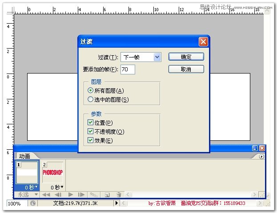Open frame 1 delay time dropdown
Image resolution: width=277 pixels, height=213 pixels.
click(32, 187)
